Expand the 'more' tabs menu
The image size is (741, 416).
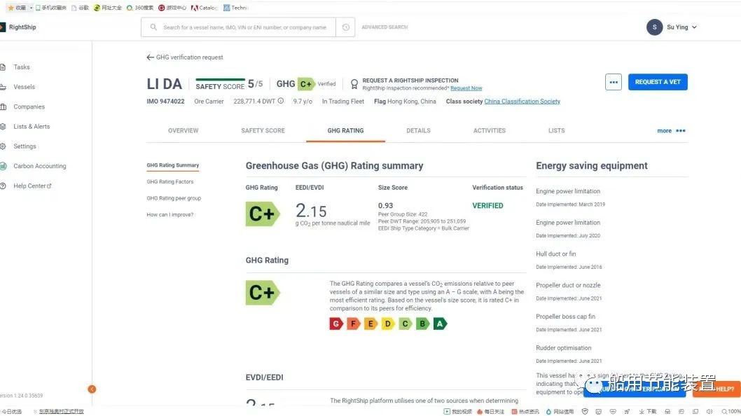[x=671, y=131]
